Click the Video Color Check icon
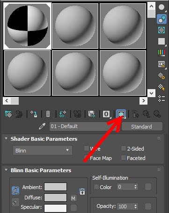169x213 pixels. coord(162,53)
